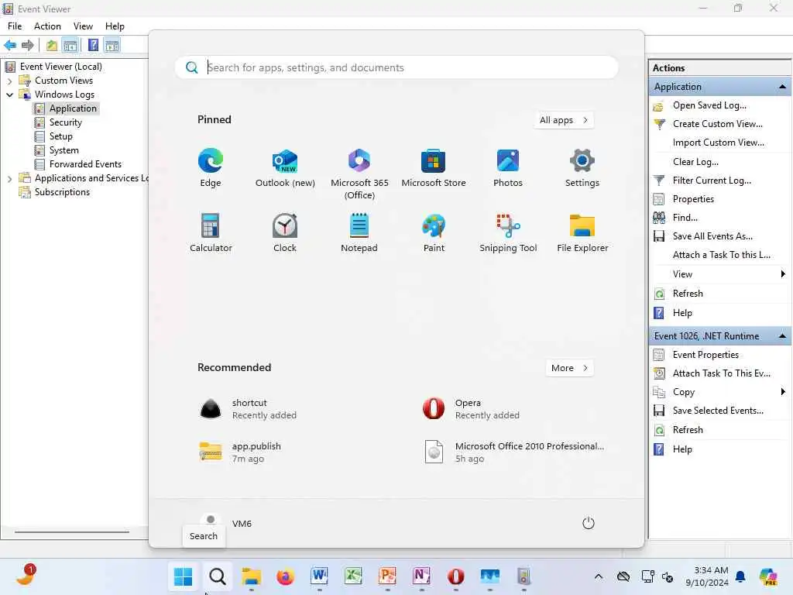Screen dimensions: 793x595
Task: Click Save All Events As action
Action: point(712,236)
